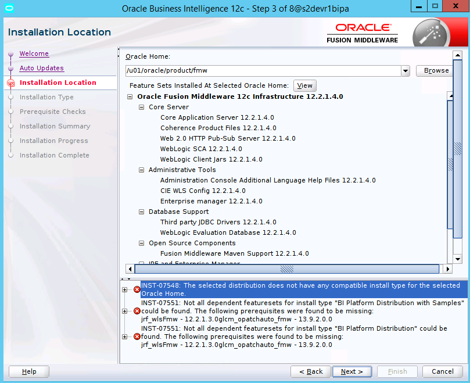This screenshot has height=383, width=470.
Task: Go to the Welcome step
Action: (34, 53)
